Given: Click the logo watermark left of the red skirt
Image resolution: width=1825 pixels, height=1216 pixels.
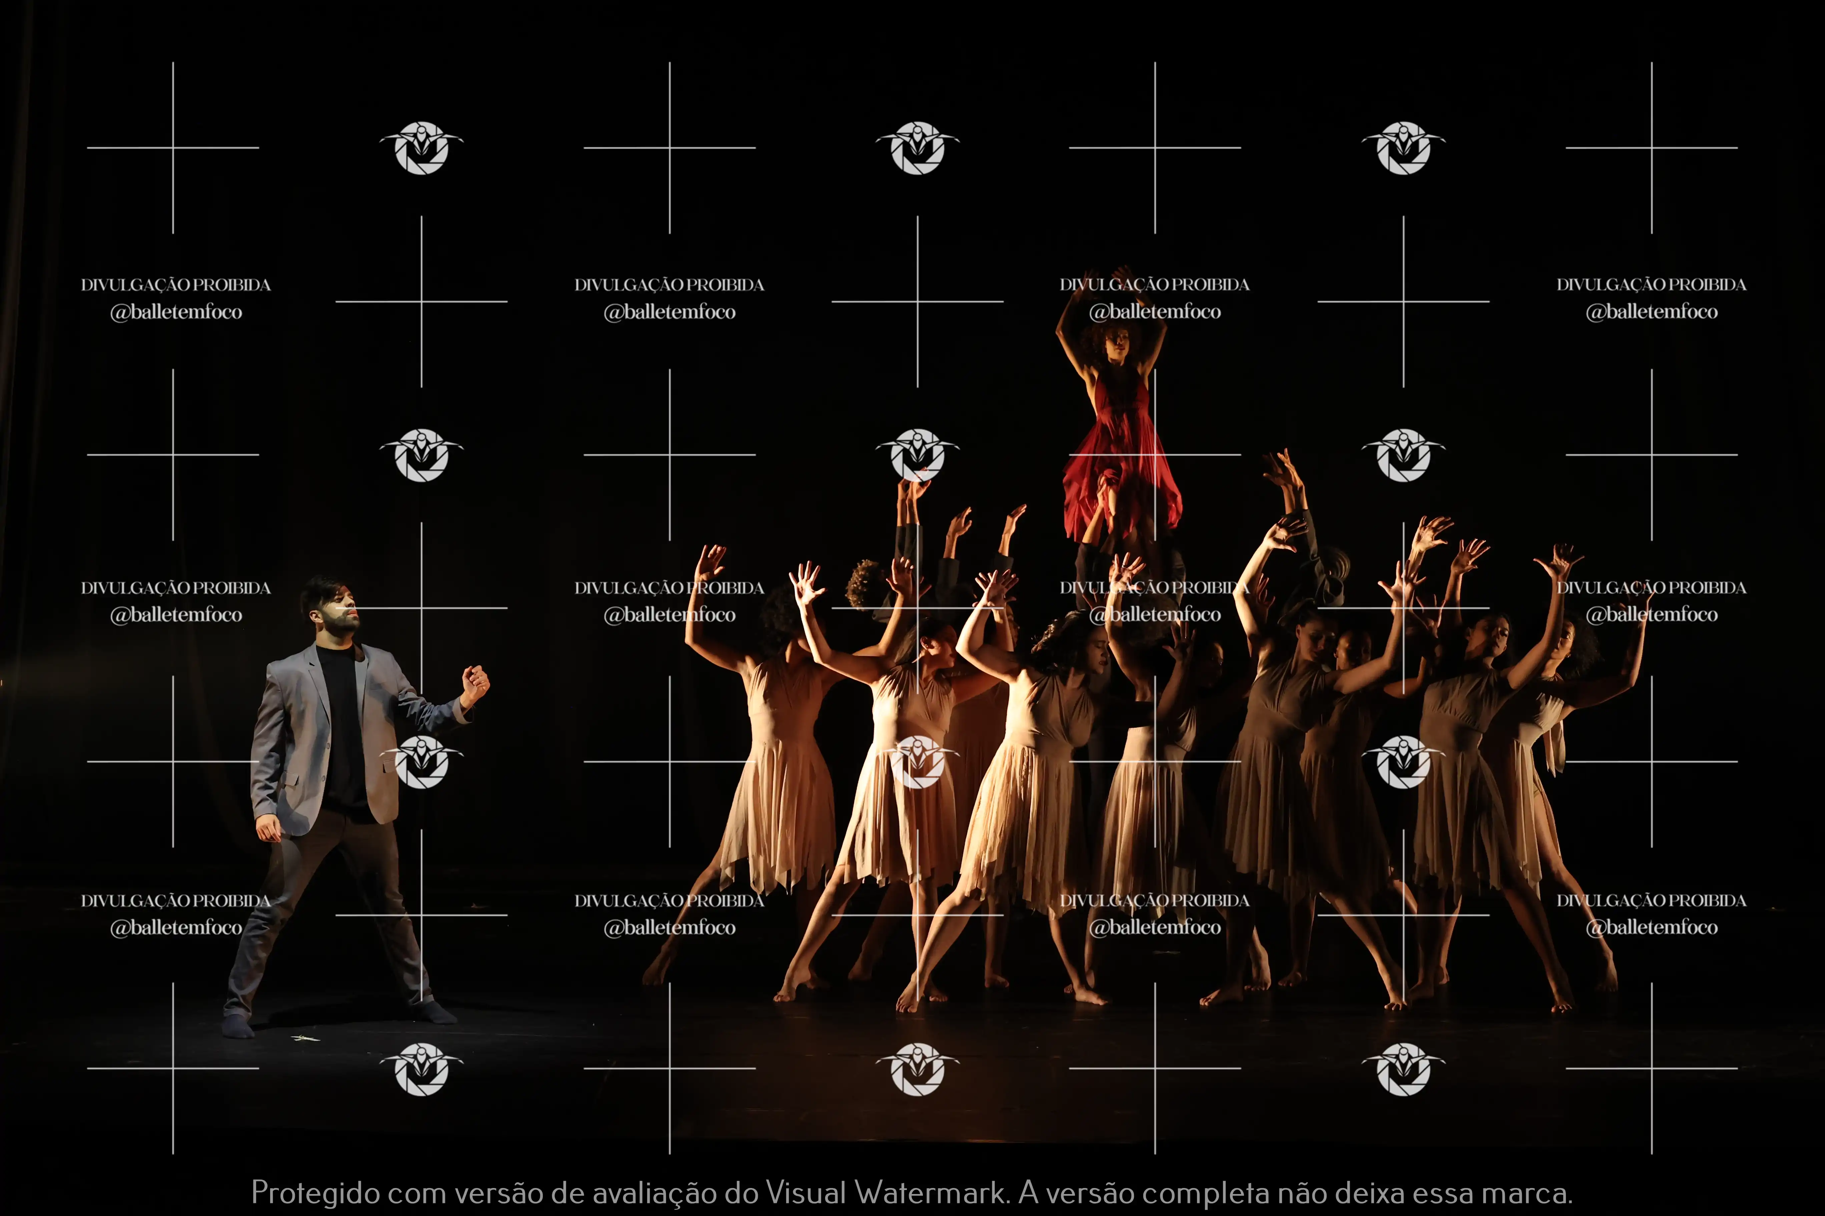Looking at the screenshot, I should [x=917, y=454].
